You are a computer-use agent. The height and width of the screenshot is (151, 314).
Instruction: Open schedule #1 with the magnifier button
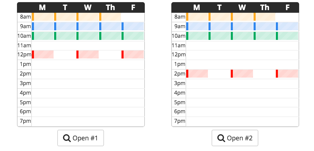click(x=81, y=138)
